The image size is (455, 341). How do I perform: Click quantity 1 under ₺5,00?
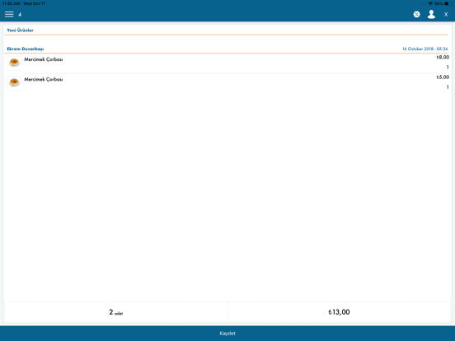[x=448, y=87]
